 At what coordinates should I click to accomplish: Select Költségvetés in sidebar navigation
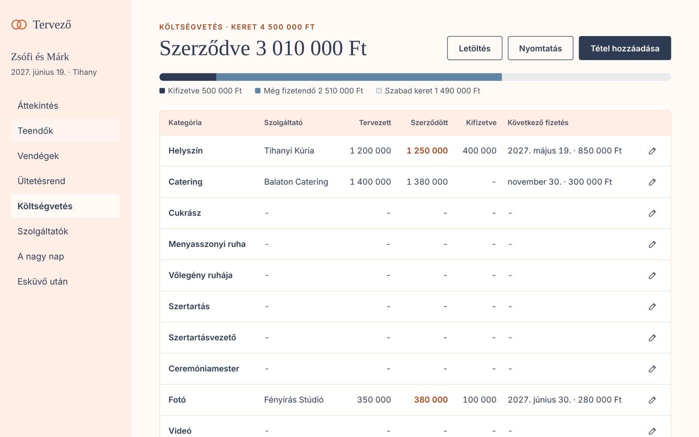(x=65, y=206)
